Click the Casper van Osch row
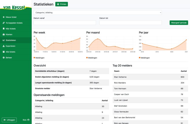Image resolution: width=190 pixels, height=124 pixels. (x=150, y=94)
